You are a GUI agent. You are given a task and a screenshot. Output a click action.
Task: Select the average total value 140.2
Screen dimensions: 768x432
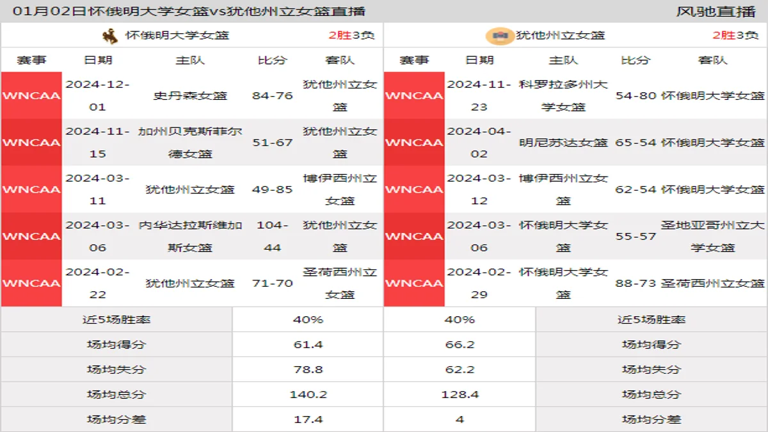(308, 394)
